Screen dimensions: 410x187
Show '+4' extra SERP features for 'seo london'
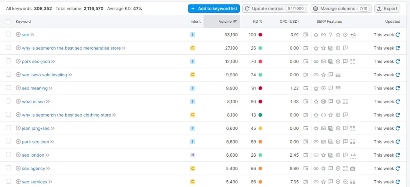coord(353,155)
